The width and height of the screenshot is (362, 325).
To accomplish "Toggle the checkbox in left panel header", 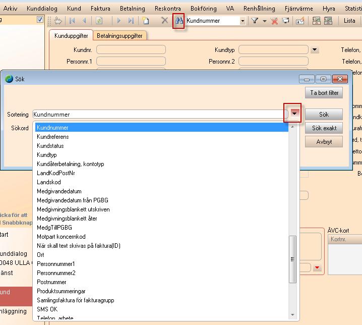I will pyautogui.click(x=40, y=19).
